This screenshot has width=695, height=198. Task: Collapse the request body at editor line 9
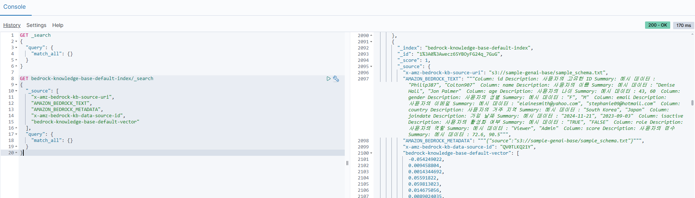pyautogui.click(x=16, y=85)
